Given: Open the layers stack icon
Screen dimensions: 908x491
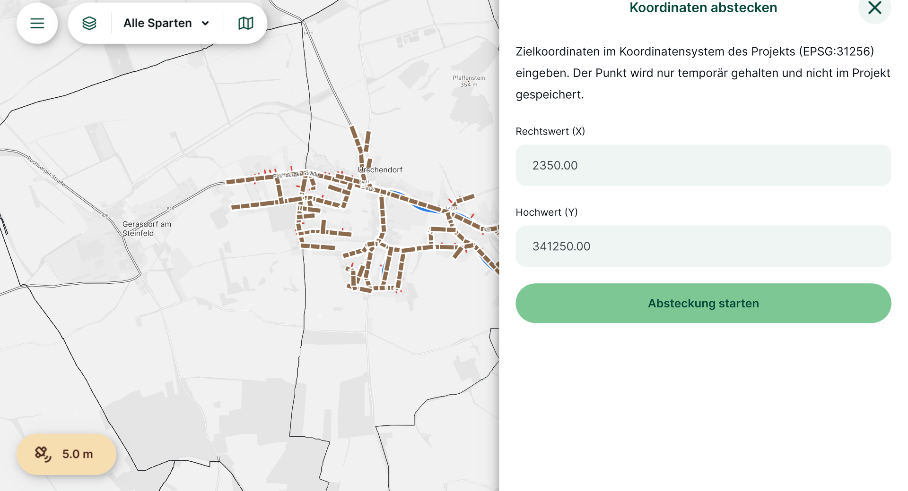Looking at the screenshot, I should click(x=89, y=23).
